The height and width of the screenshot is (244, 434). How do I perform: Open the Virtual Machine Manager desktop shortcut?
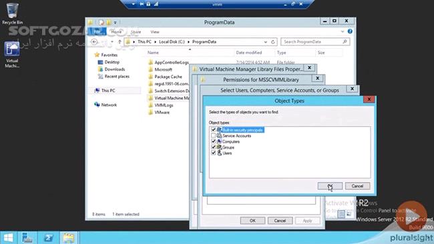pos(12,55)
